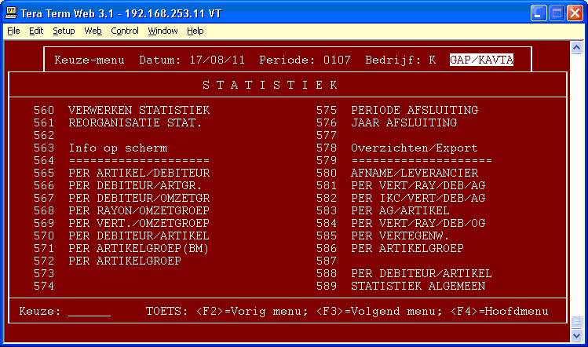Screen dimensions: 588x347
Task: Open the Window menu
Action: pyautogui.click(x=163, y=31)
